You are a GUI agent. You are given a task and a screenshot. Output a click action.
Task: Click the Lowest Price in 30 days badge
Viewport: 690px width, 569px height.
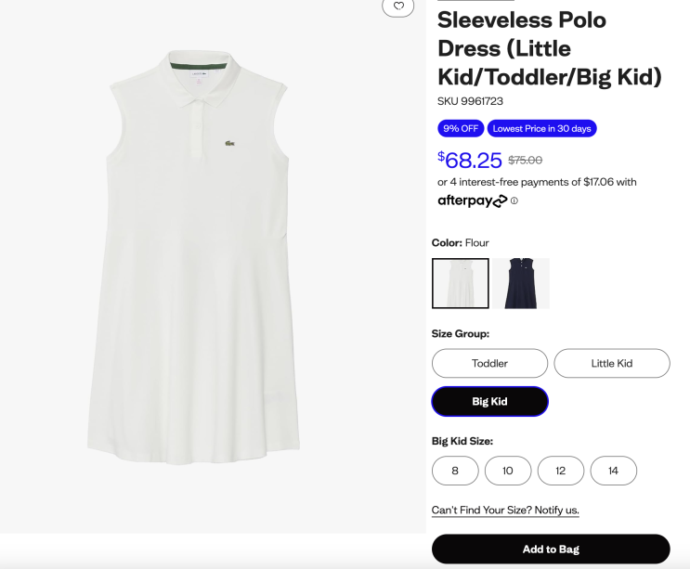(x=541, y=128)
